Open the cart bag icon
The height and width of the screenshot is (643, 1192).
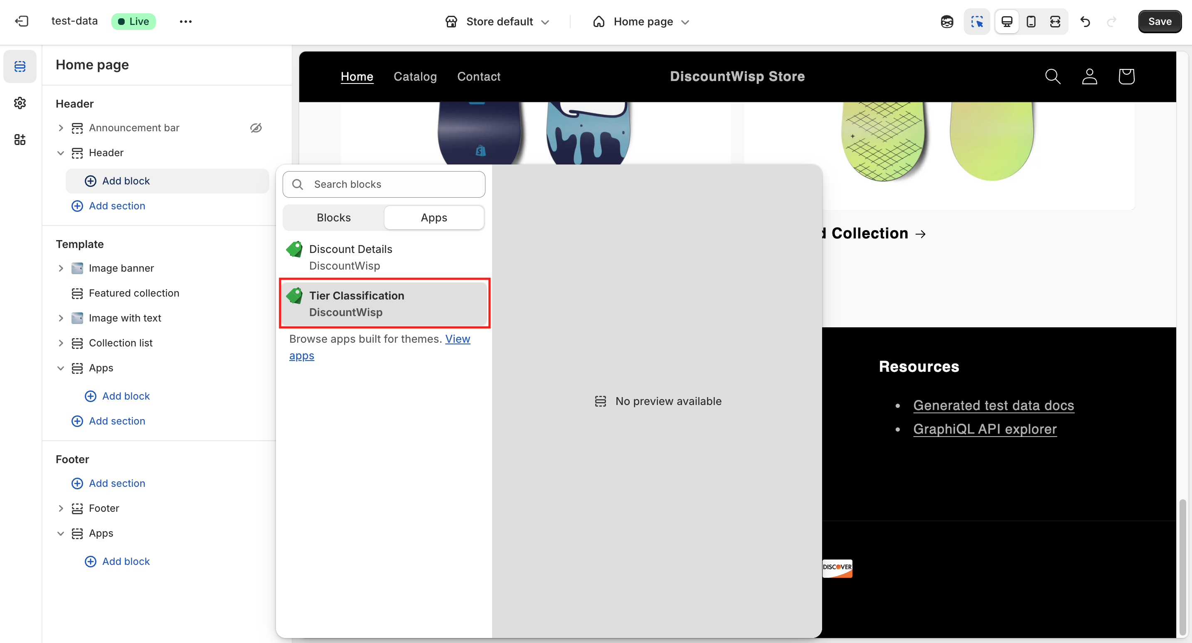click(1126, 76)
